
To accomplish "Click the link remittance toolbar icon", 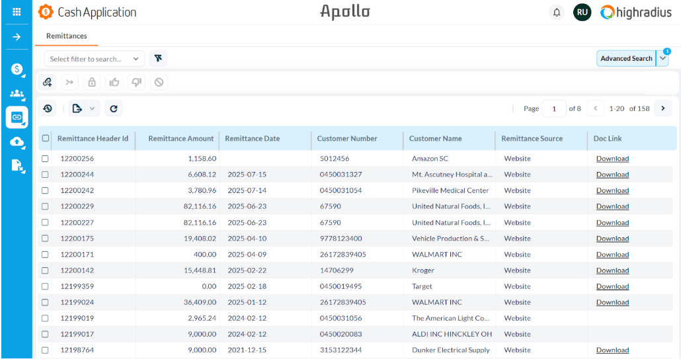I will [48, 82].
